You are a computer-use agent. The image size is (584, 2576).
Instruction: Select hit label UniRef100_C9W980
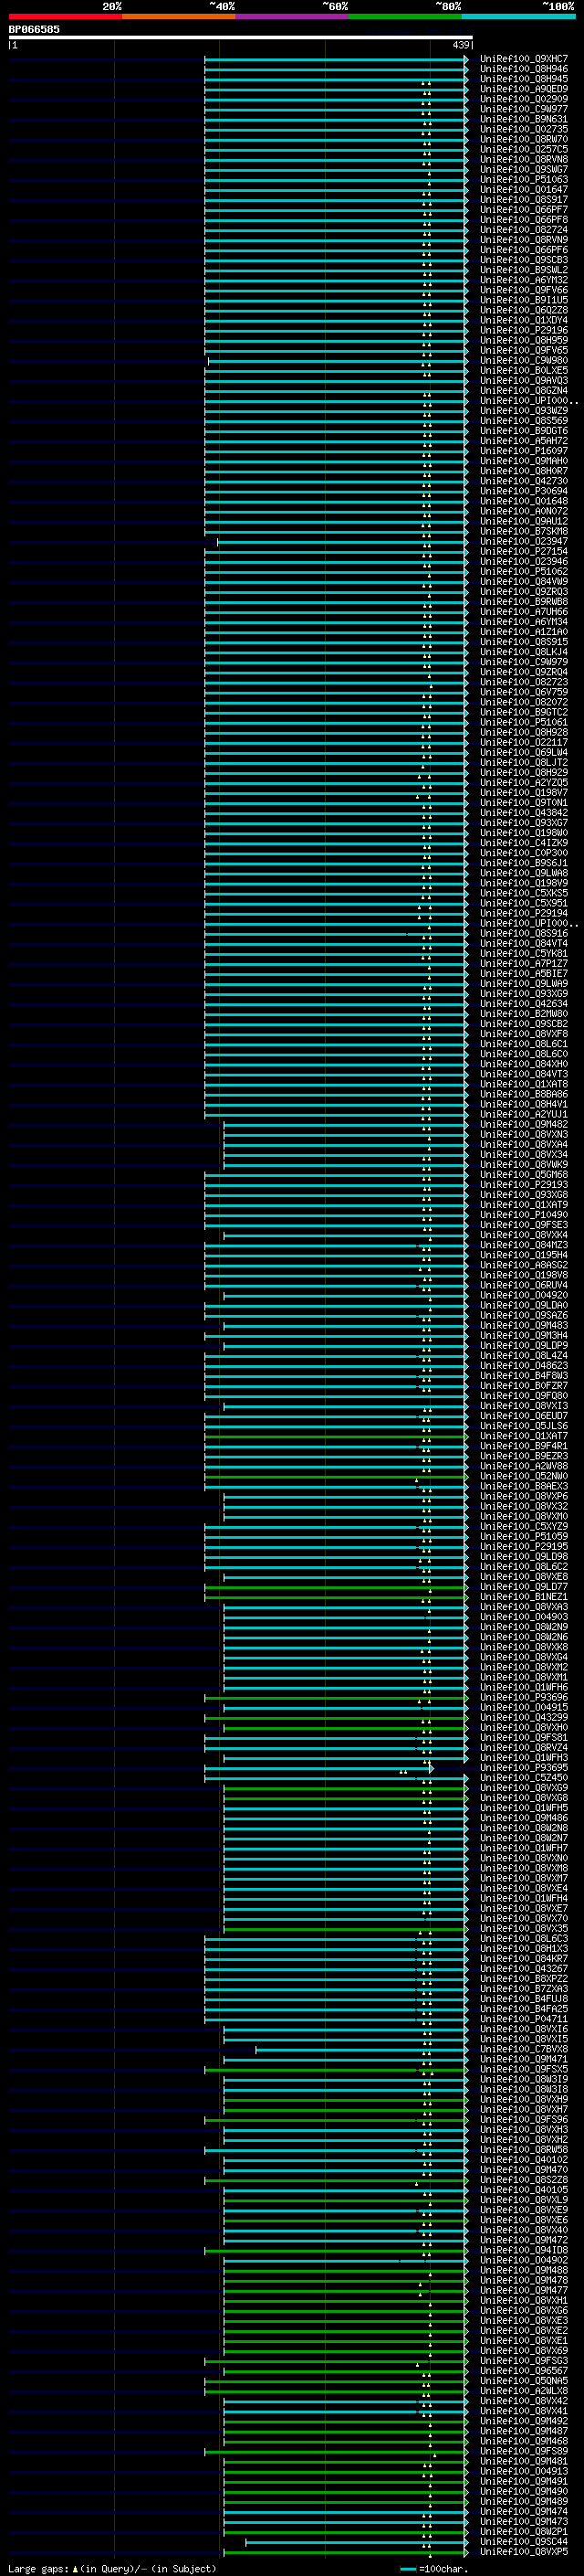pos(524,360)
